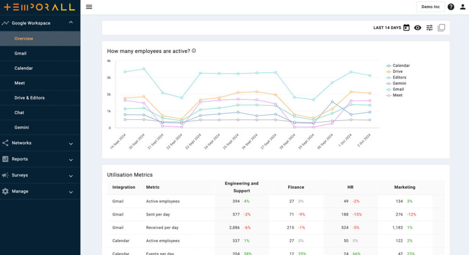
Task: Click the info icon beside chart title
Action: coord(194,51)
